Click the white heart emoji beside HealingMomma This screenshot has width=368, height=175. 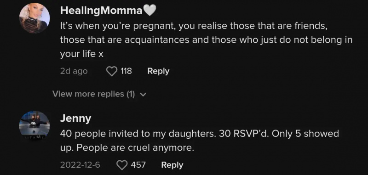[x=150, y=11]
